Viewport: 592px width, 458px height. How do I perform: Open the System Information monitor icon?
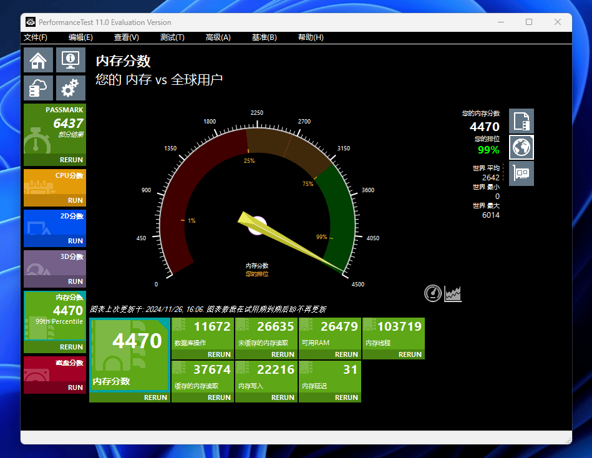pos(70,60)
